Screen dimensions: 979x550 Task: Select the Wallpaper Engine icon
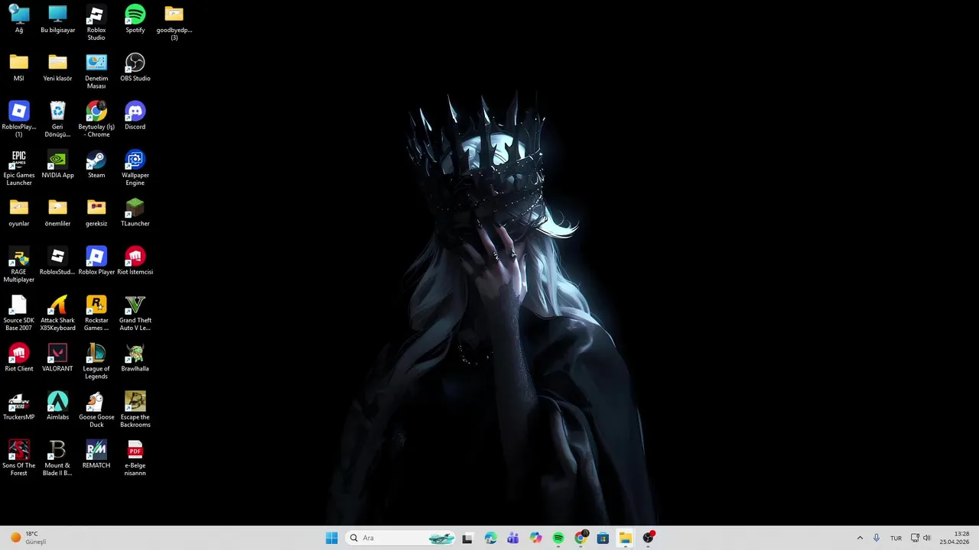[x=135, y=168]
